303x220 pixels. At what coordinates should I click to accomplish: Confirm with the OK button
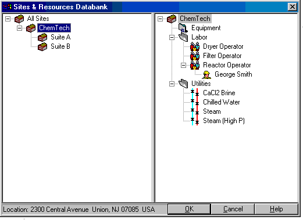click(x=189, y=209)
